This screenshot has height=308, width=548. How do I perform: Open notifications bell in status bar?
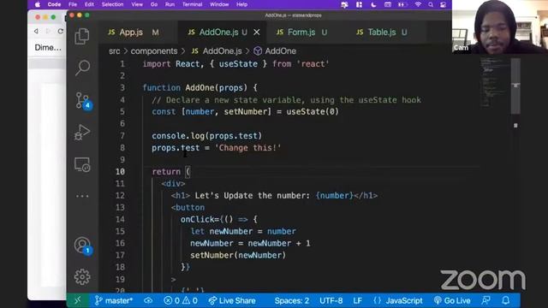point(506,300)
